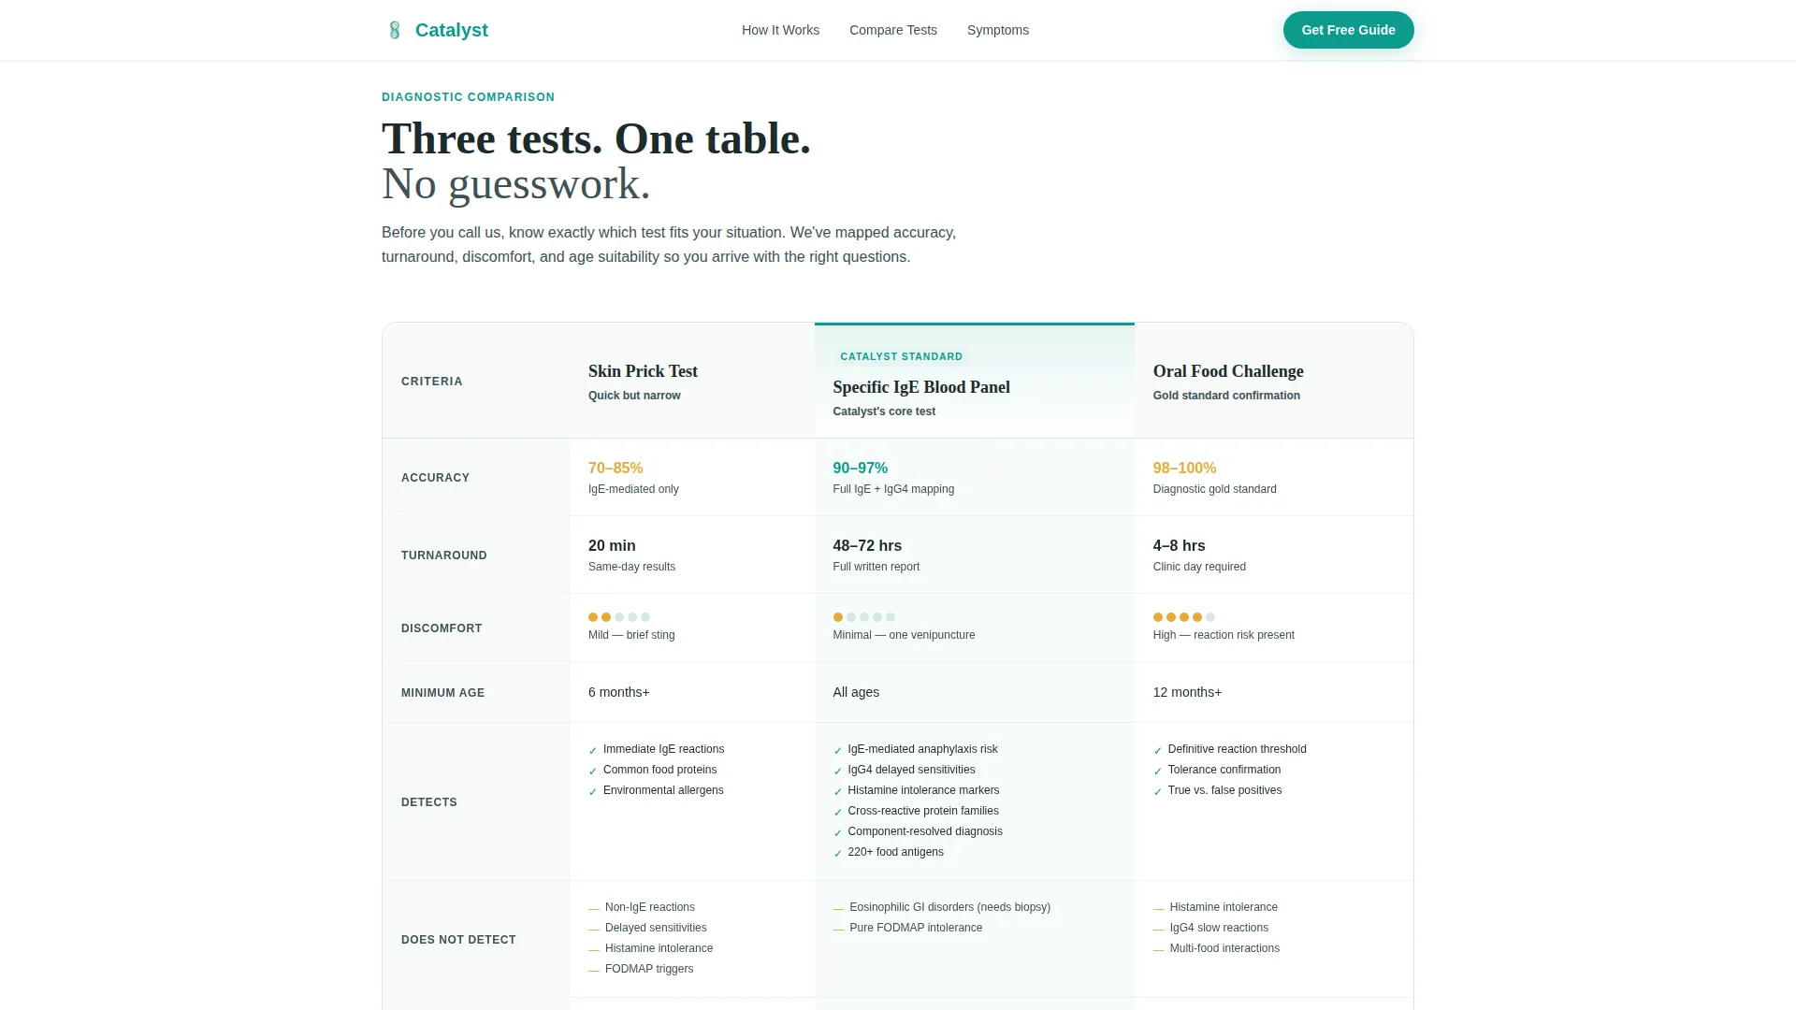
Task: Click checkmark beside IgG4 delayed sensitivities
Action: click(x=837, y=771)
